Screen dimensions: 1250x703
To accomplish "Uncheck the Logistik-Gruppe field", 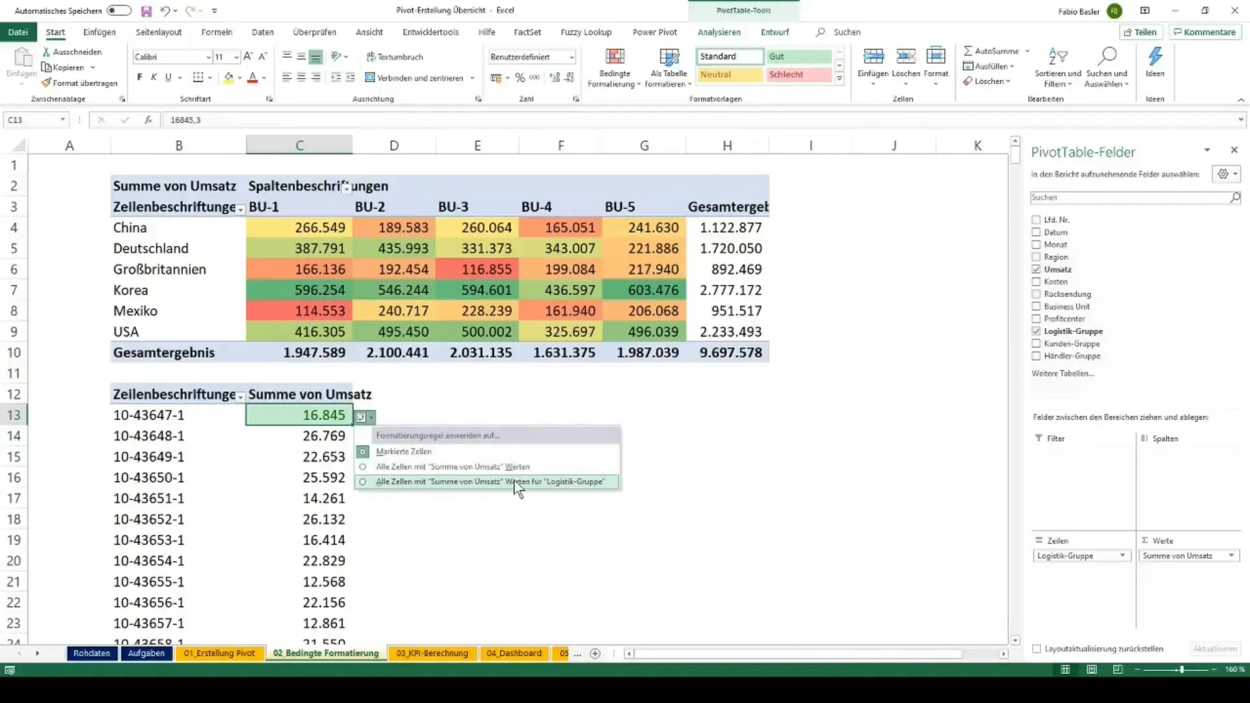I will pyautogui.click(x=1036, y=331).
